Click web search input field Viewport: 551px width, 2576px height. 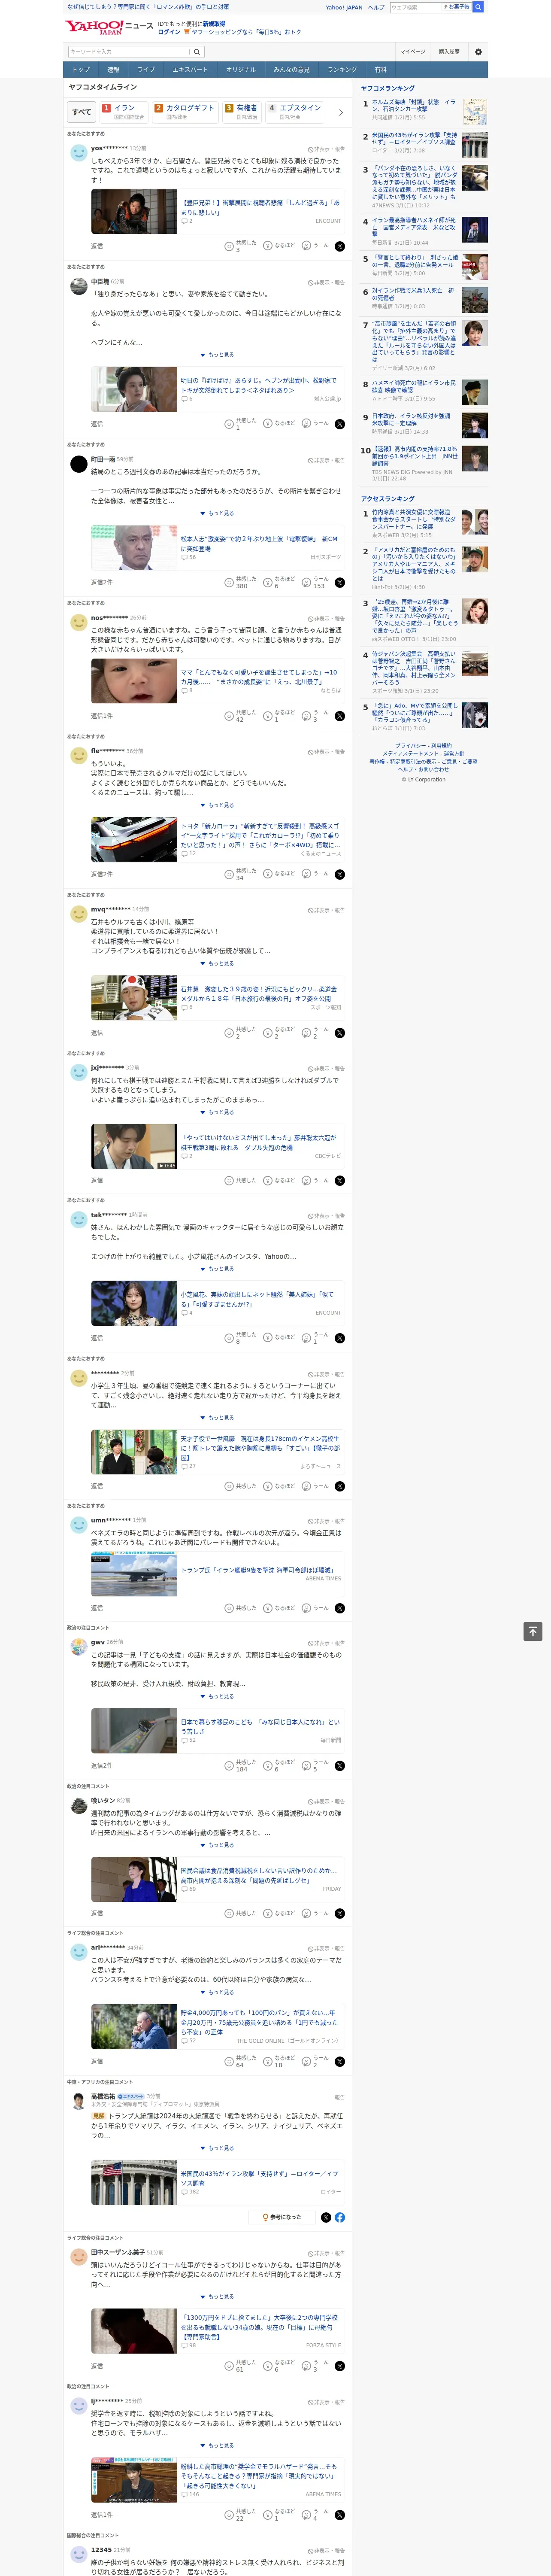coord(414,7)
